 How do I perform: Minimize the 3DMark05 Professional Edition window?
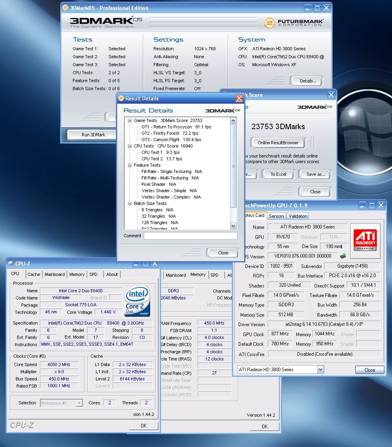tap(308, 8)
